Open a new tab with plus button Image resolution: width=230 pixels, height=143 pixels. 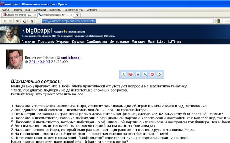click(78, 15)
